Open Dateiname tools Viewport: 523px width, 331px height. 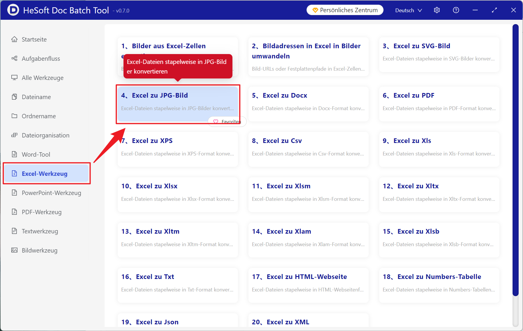(46, 97)
